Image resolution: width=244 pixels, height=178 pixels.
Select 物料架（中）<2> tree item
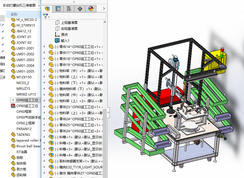pos(79,95)
